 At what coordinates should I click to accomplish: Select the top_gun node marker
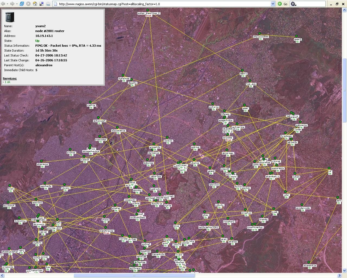click(x=250, y=81)
